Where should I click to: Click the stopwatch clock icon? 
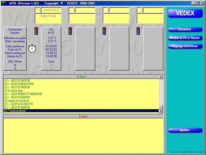click(32, 49)
